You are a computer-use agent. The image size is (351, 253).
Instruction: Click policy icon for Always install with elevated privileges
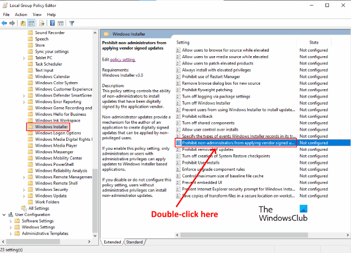click(x=178, y=70)
